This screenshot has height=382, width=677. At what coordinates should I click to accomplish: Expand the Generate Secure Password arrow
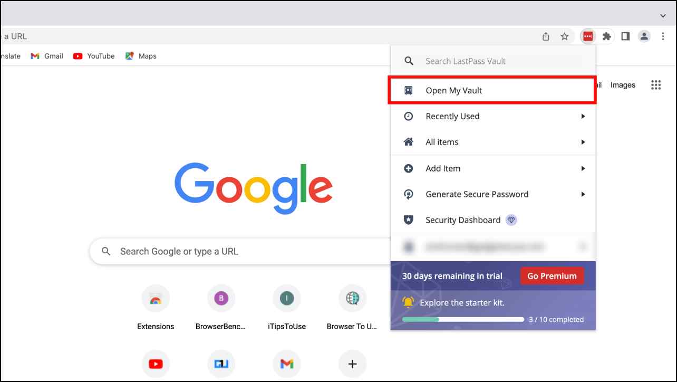point(583,194)
